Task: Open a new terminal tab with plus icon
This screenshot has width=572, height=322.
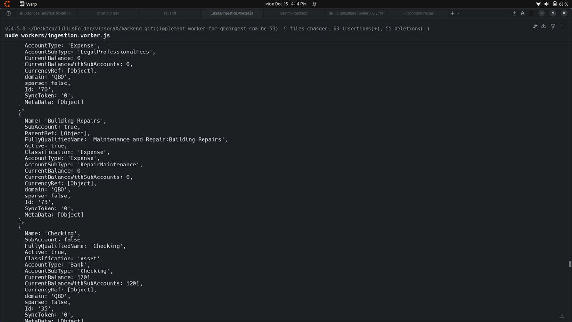Action: (x=452, y=13)
